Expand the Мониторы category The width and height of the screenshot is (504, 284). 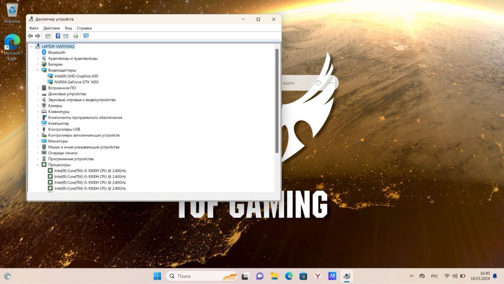[38, 141]
